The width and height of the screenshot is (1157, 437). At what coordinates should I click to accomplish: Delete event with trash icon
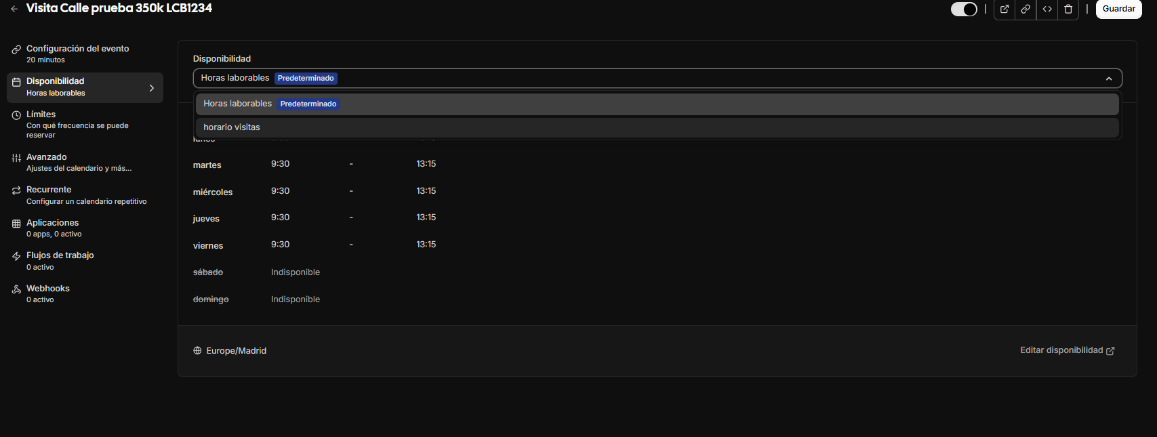coord(1068,9)
